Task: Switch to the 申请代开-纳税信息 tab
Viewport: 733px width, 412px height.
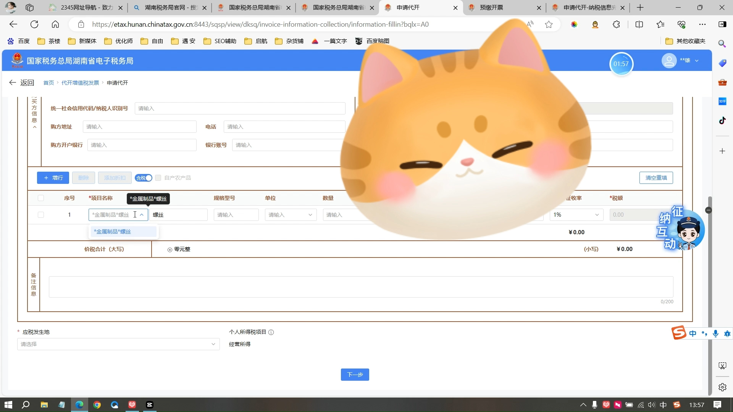Action: 588,8
